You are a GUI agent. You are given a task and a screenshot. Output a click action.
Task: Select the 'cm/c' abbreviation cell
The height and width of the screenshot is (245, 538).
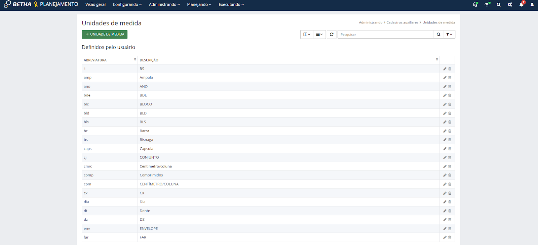tap(110, 166)
